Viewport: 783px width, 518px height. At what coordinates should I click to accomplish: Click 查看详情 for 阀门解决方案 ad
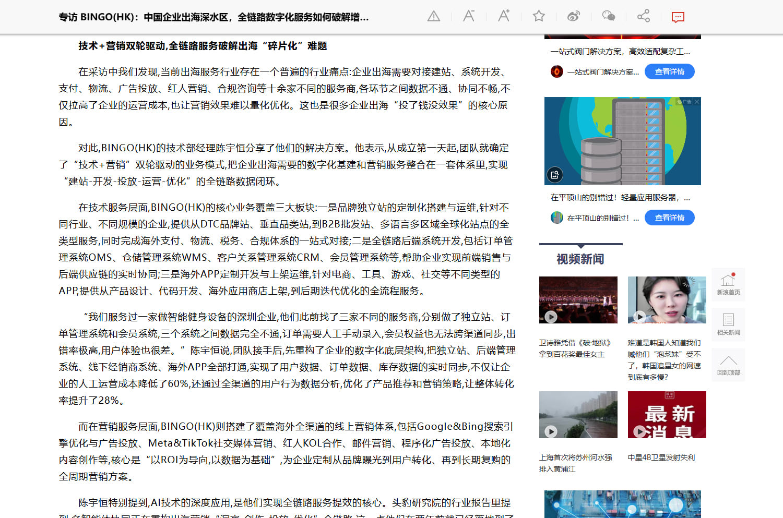coord(670,71)
